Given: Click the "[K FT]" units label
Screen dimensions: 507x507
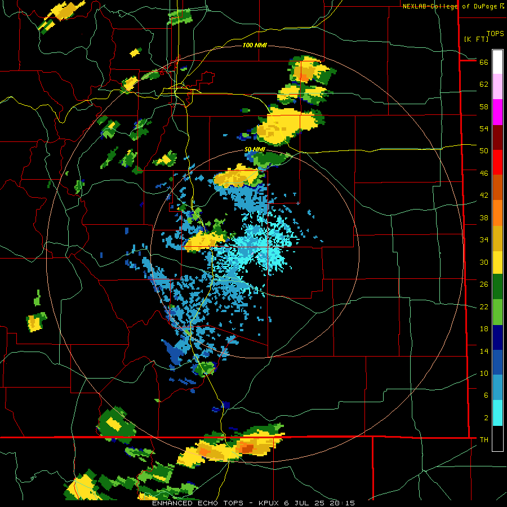Looking at the screenshot, I should point(476,39).
